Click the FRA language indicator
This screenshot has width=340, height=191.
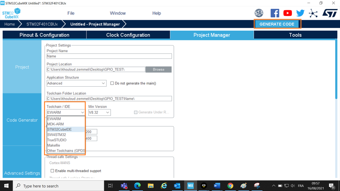[x=301, y=186]
